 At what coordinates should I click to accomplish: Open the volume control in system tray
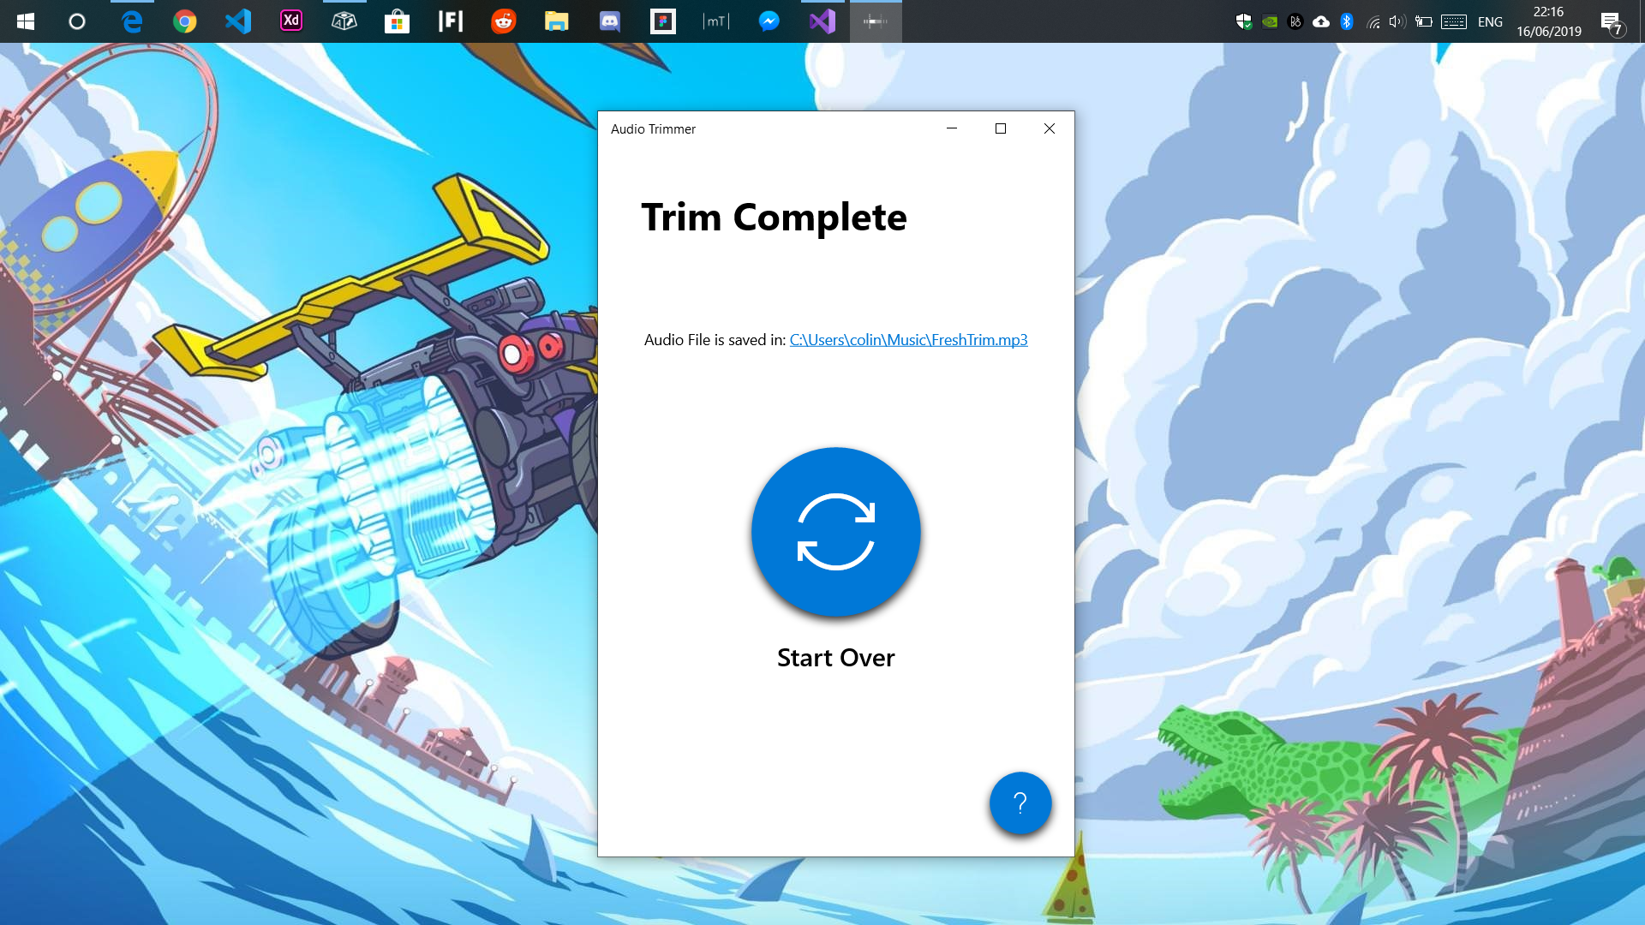pos(1397,21)
